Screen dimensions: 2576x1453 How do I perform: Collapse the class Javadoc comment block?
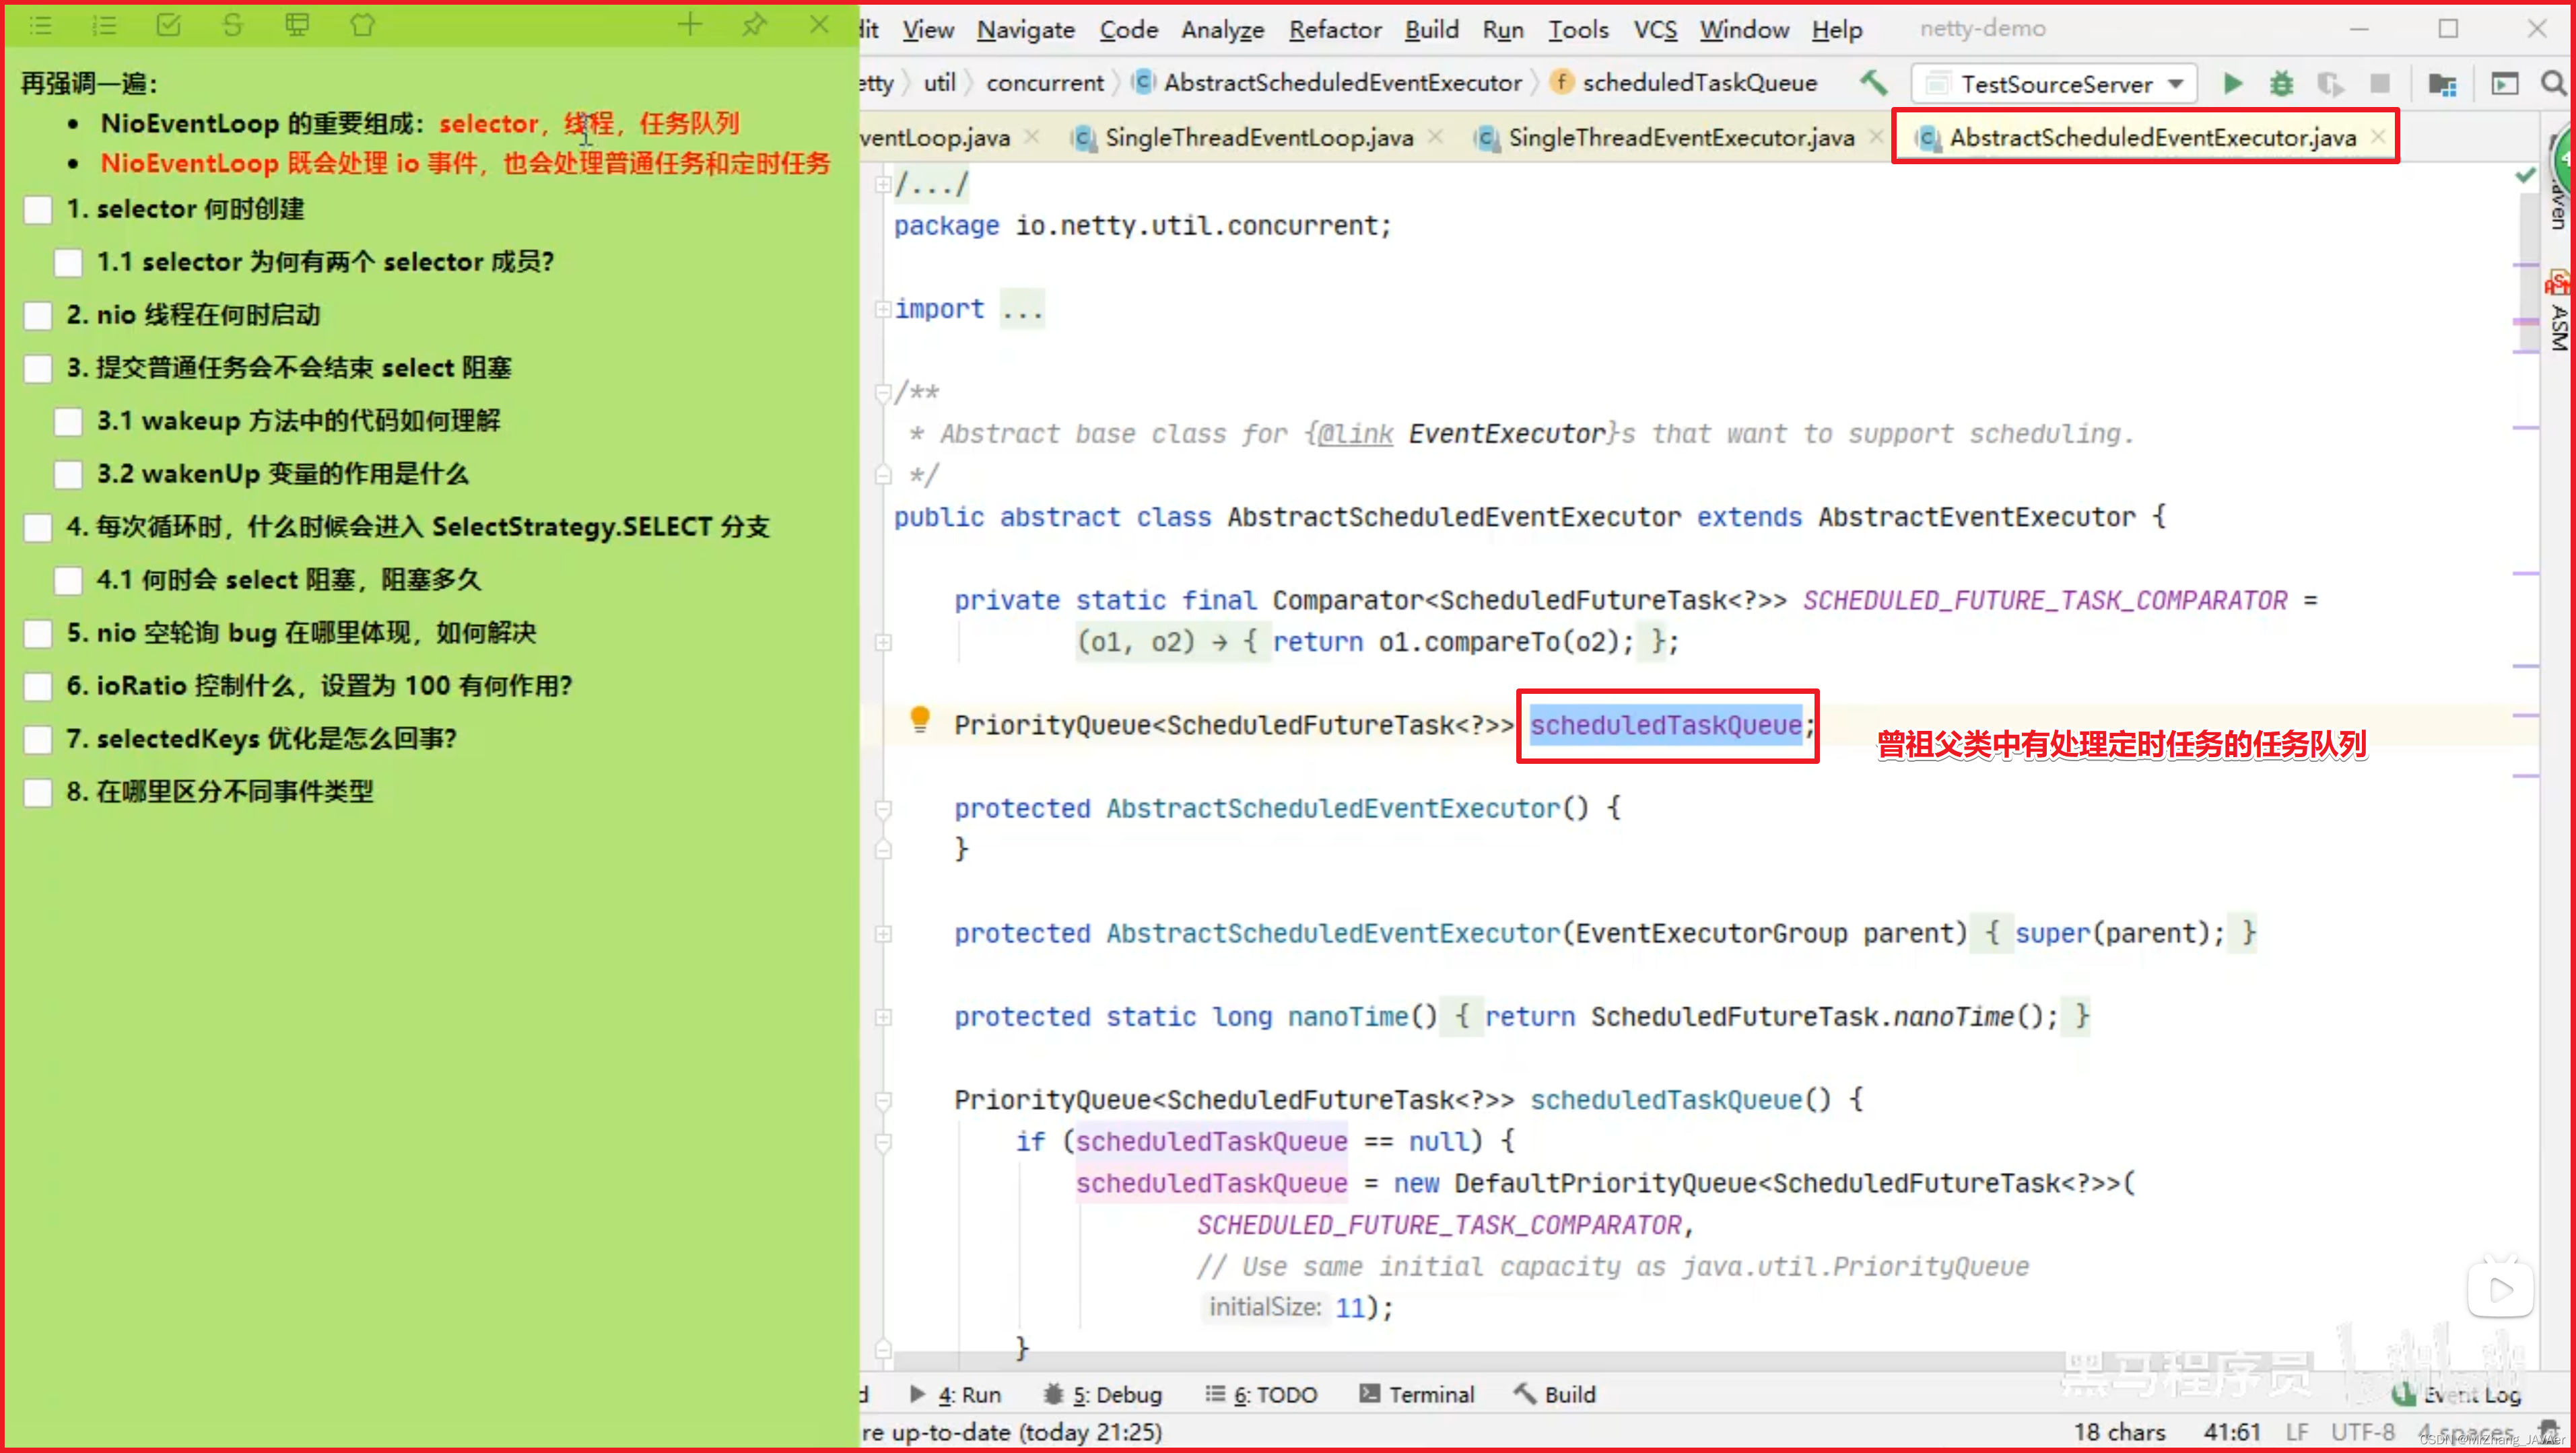(883, 393)
